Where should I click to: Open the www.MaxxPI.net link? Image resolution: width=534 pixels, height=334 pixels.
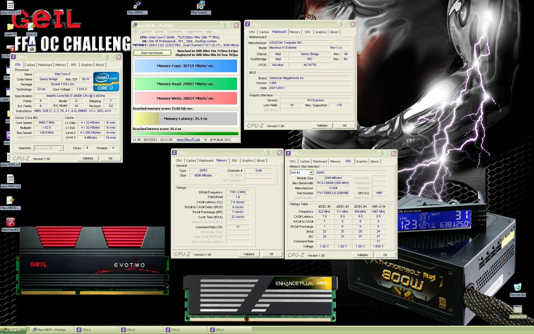(x=188, y=140)
